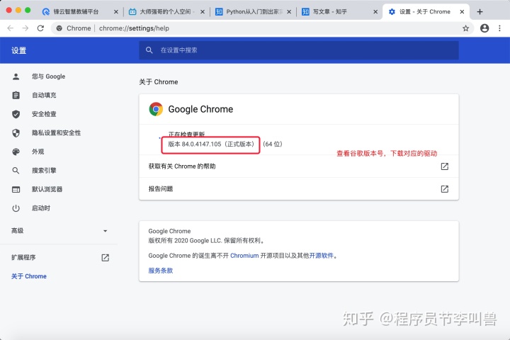Image resolution: width=510 pixels, height=340 pixels.
Task: Open 默认浏览器 settings section
Action: click(x=47, y=189)
